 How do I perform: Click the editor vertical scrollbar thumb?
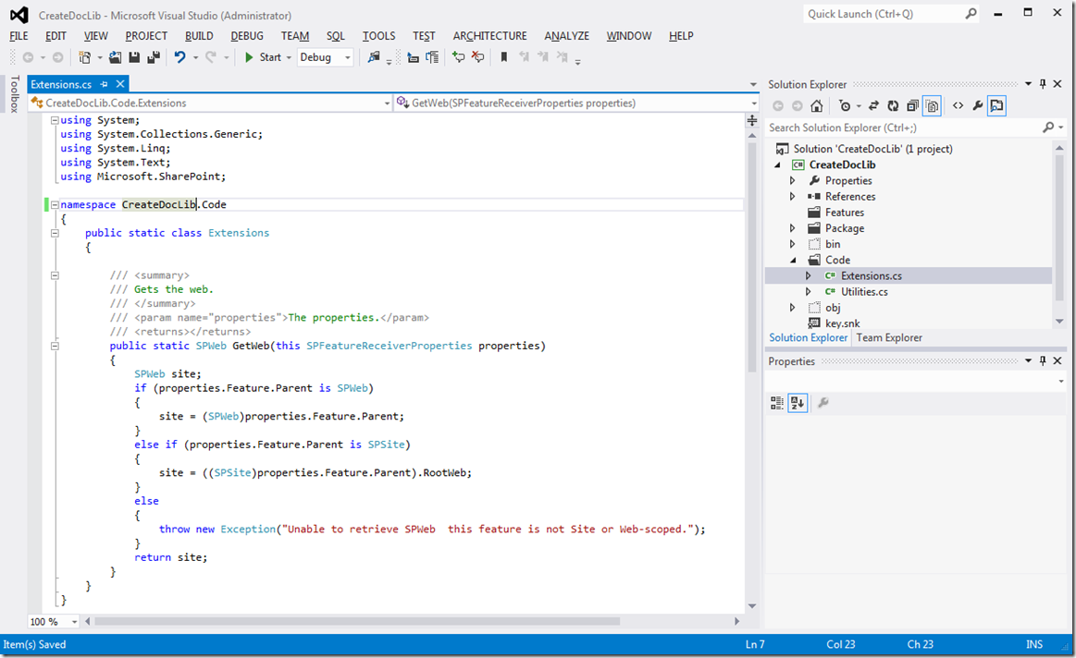[751, 258]
